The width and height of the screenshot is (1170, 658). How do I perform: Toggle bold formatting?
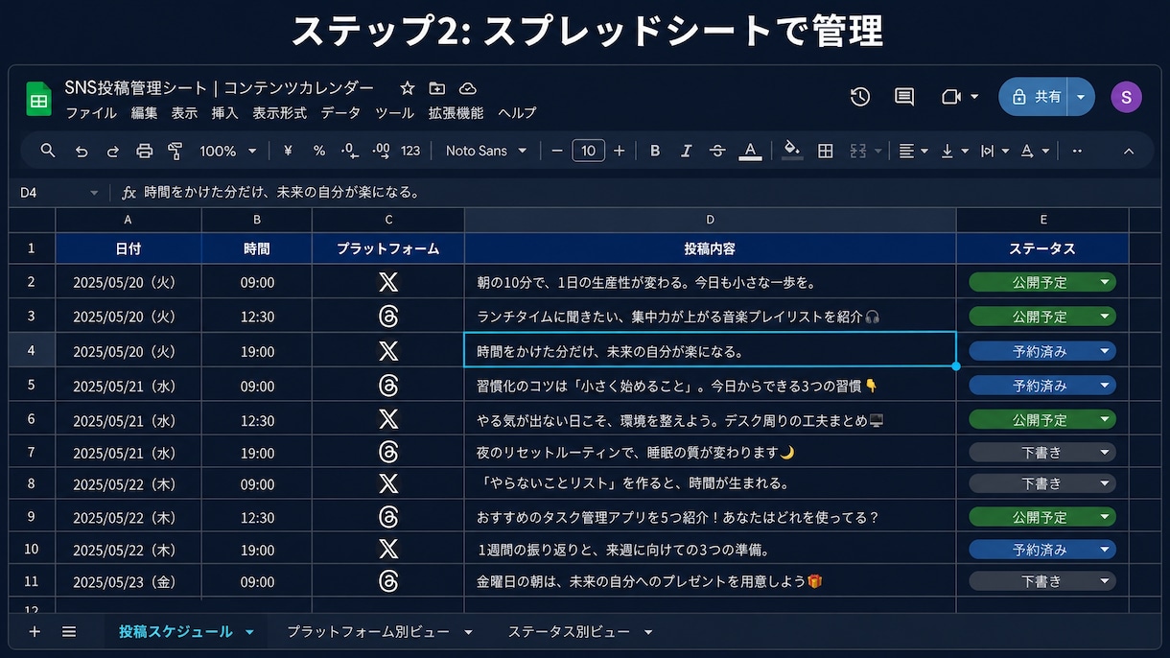point(655,151)
